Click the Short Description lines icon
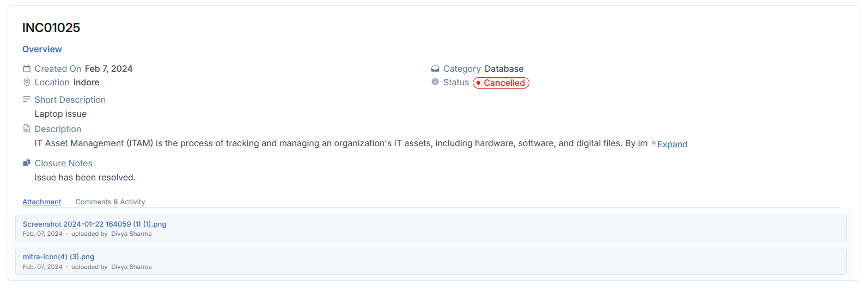The height and width of the screenshot is (288, 867). [x=27, y=99]
